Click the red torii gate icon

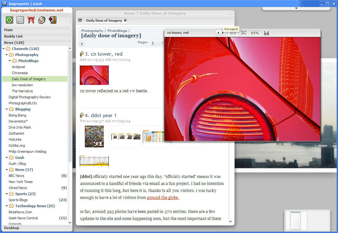tap(31, 20)
